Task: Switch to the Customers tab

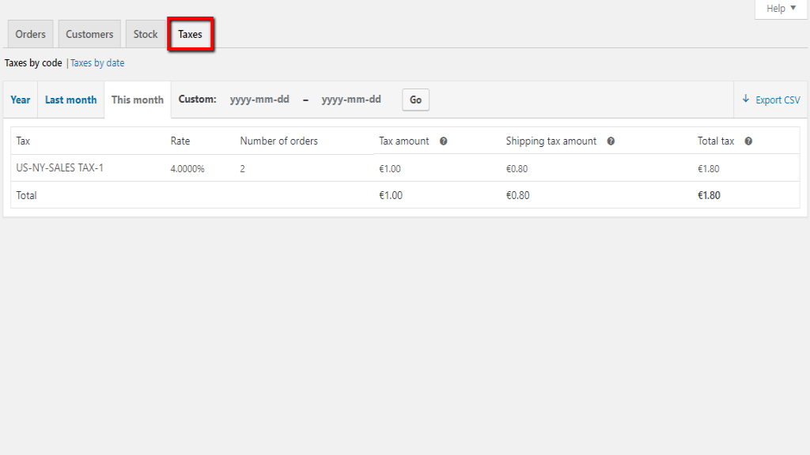Action: coord(89,34)
